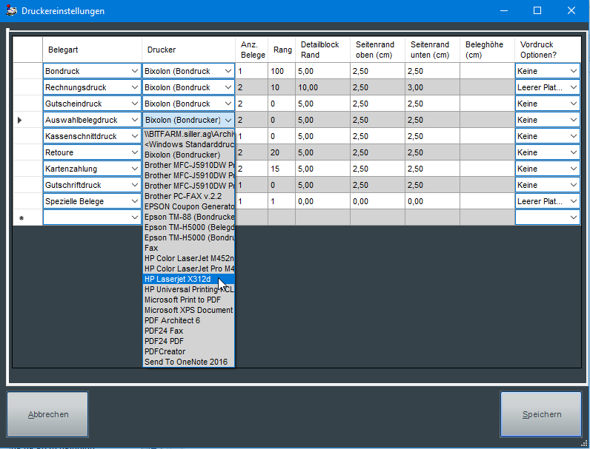The width and height of the screenshot is (590, 449).
Task: Click the application icon in title bar
Action: 10,11
